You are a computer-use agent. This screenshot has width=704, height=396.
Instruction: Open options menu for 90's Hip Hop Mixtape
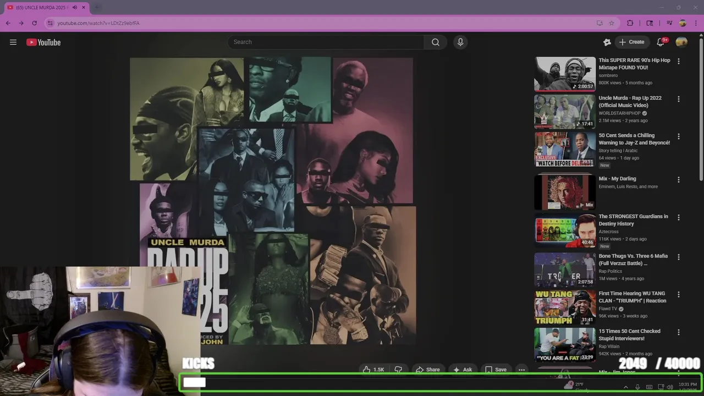pos(678,62)
